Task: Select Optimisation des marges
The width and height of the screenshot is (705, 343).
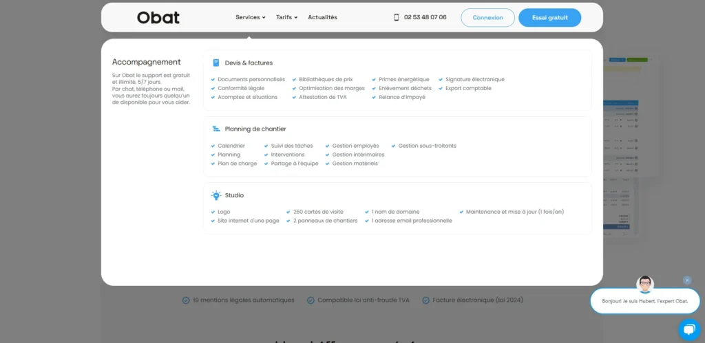Action: pos(332,89)
